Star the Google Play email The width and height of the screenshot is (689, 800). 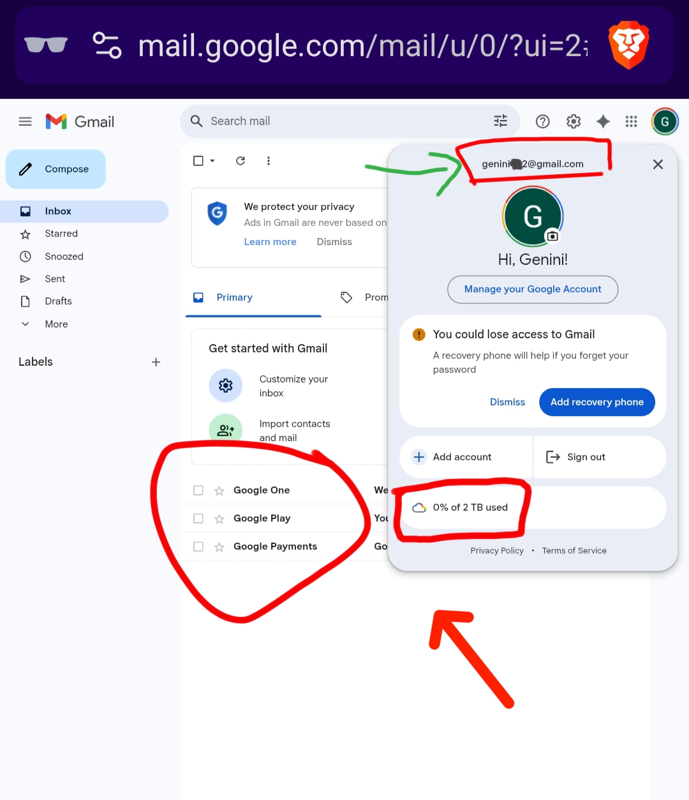(219, 518)
